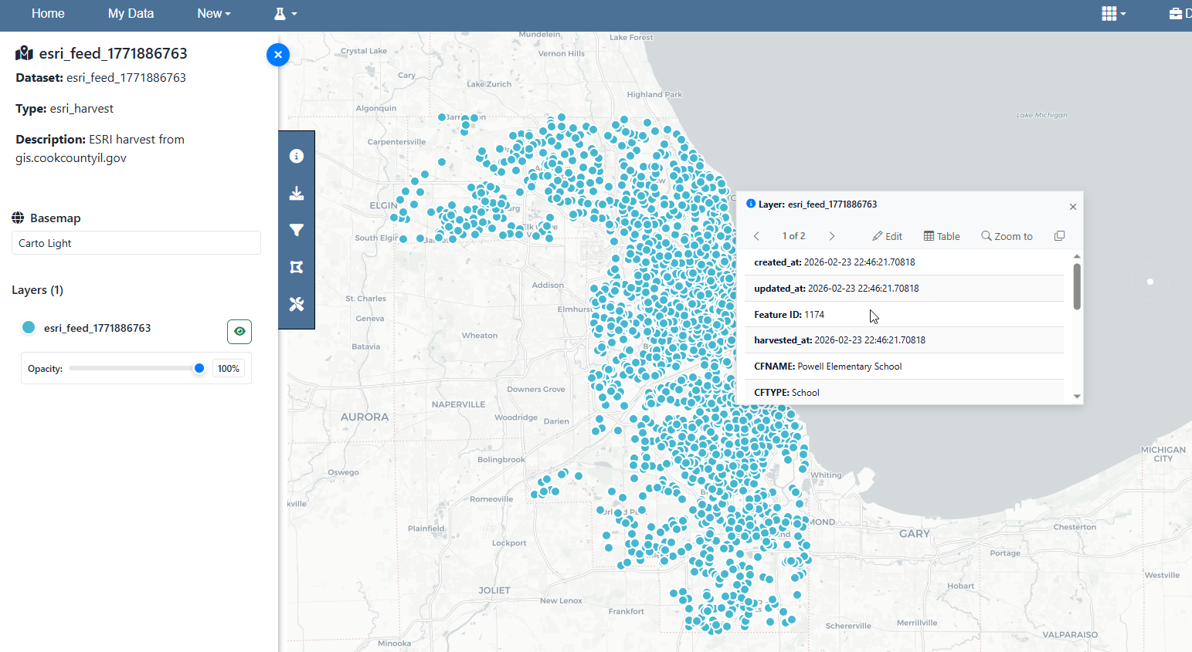Click the 'Layers (1)' heading
This screenshot has width=1192, height=652.
coord(37,290)
